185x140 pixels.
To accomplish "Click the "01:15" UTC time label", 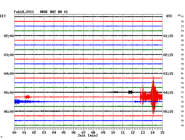I will click(x=168, y=36).
